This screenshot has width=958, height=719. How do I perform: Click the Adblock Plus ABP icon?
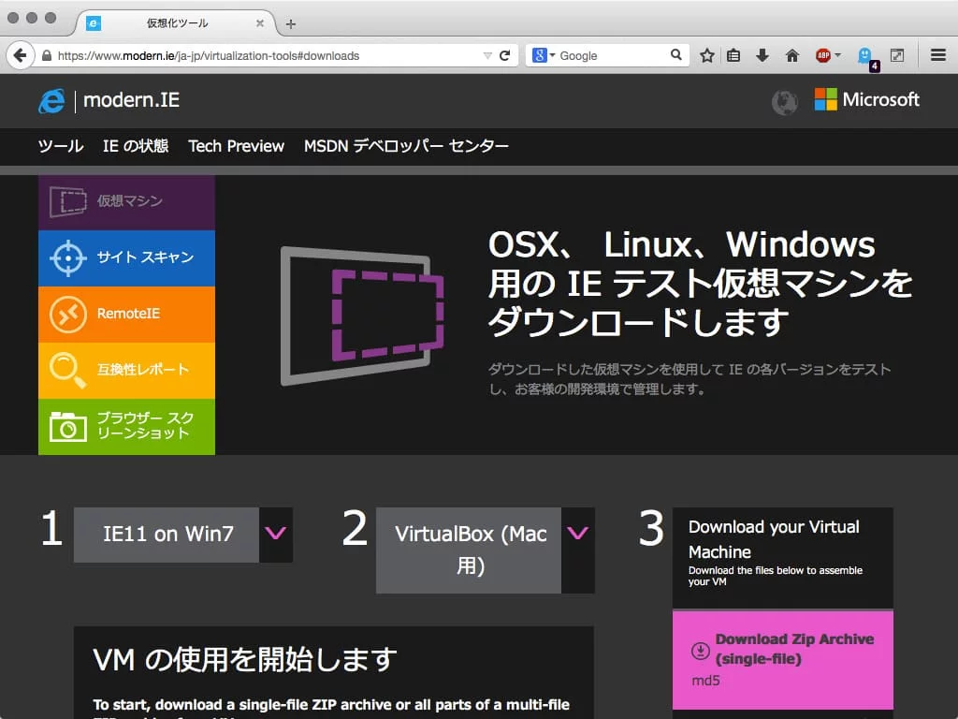click(x=823, y=55)
